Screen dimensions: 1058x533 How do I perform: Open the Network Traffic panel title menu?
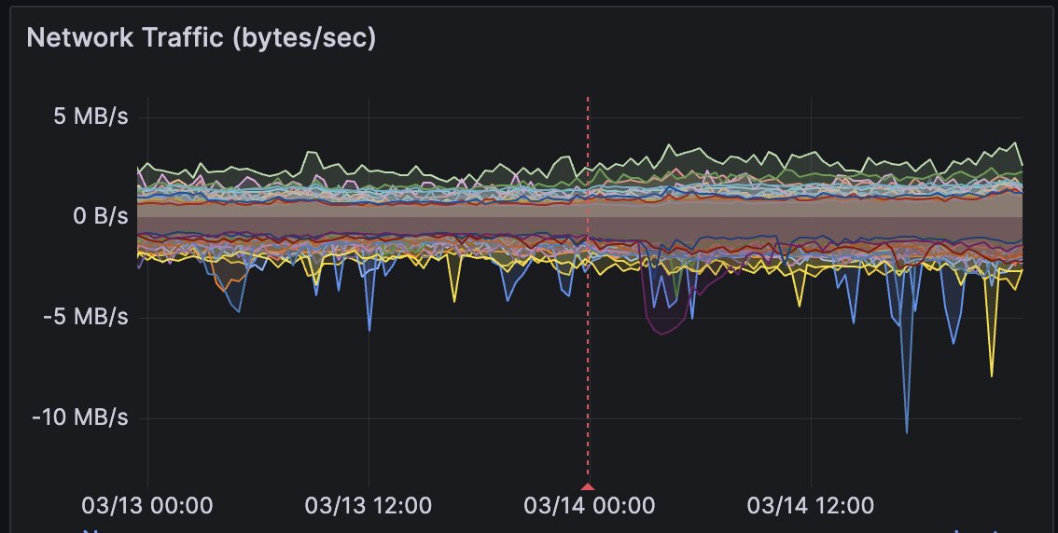[x=201, y=39]
